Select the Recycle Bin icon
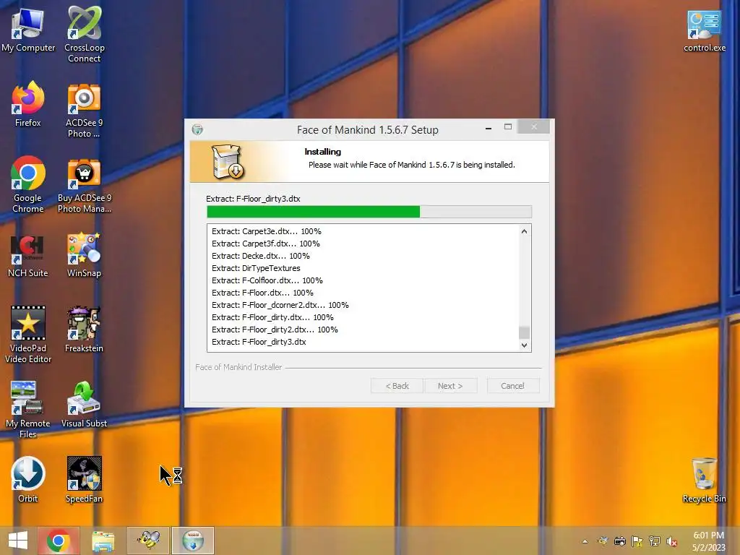The image size is (740, 555). (704, 481)
